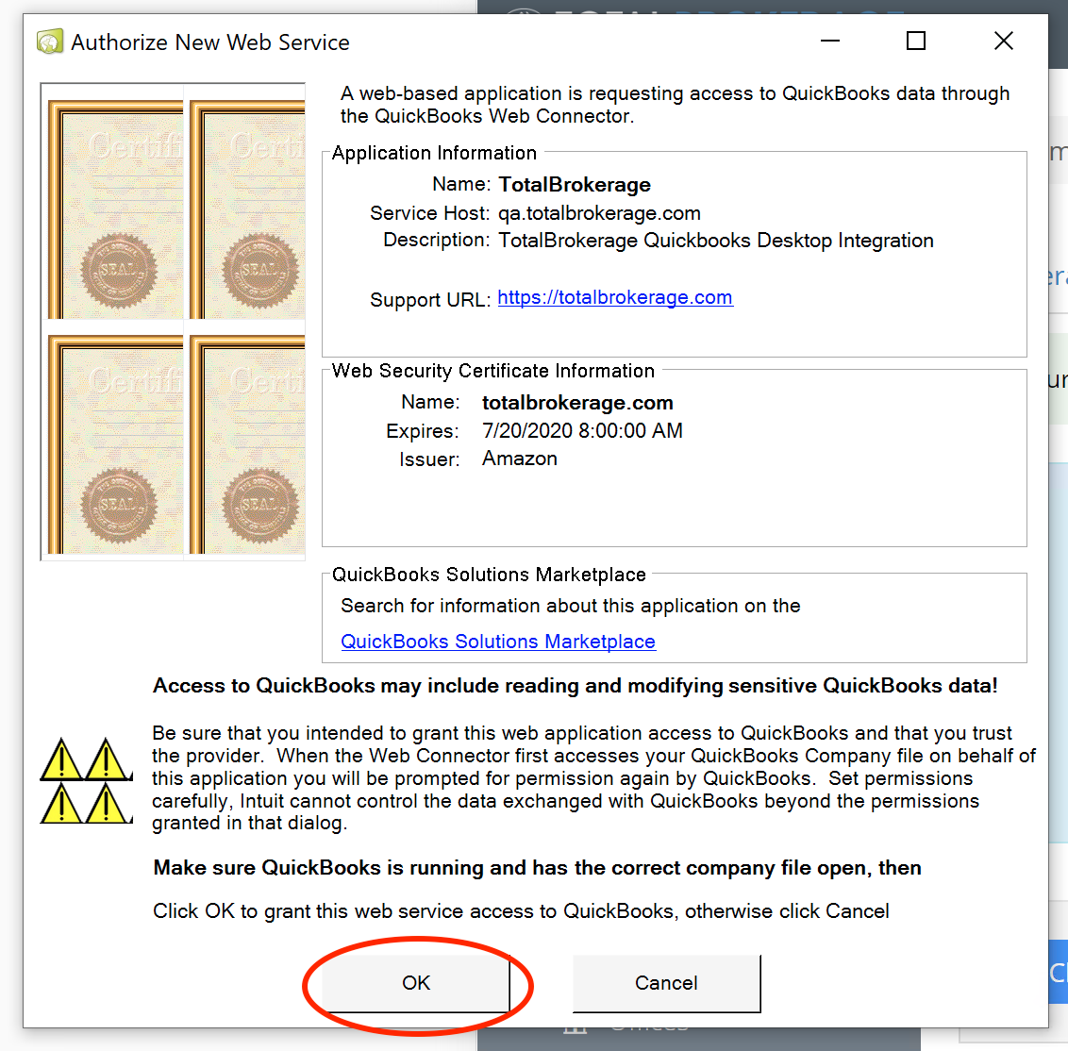Click the Web Security Certificate Information label
The height and width of the screenshot is (1051, 1068).
[493, 371]
